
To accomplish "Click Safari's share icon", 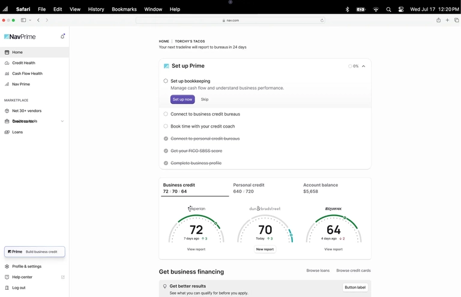I will click(438, 20).
